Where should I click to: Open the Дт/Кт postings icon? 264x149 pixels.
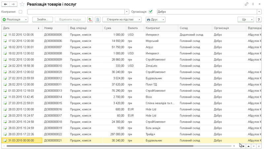pyautogui.click(x=90, y=20)
